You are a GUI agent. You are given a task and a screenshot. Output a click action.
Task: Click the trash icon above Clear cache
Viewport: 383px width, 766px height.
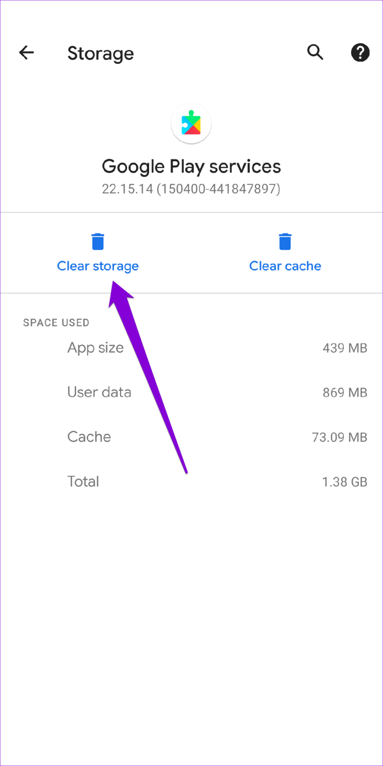tap(285, 241)
